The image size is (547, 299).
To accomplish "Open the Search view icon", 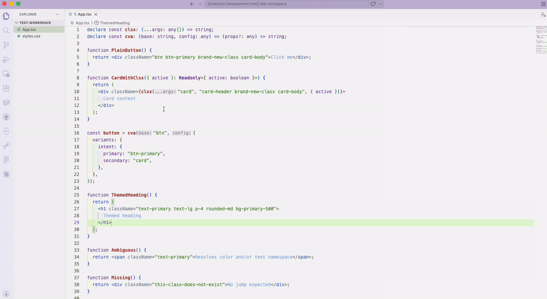I will (6, 31).
